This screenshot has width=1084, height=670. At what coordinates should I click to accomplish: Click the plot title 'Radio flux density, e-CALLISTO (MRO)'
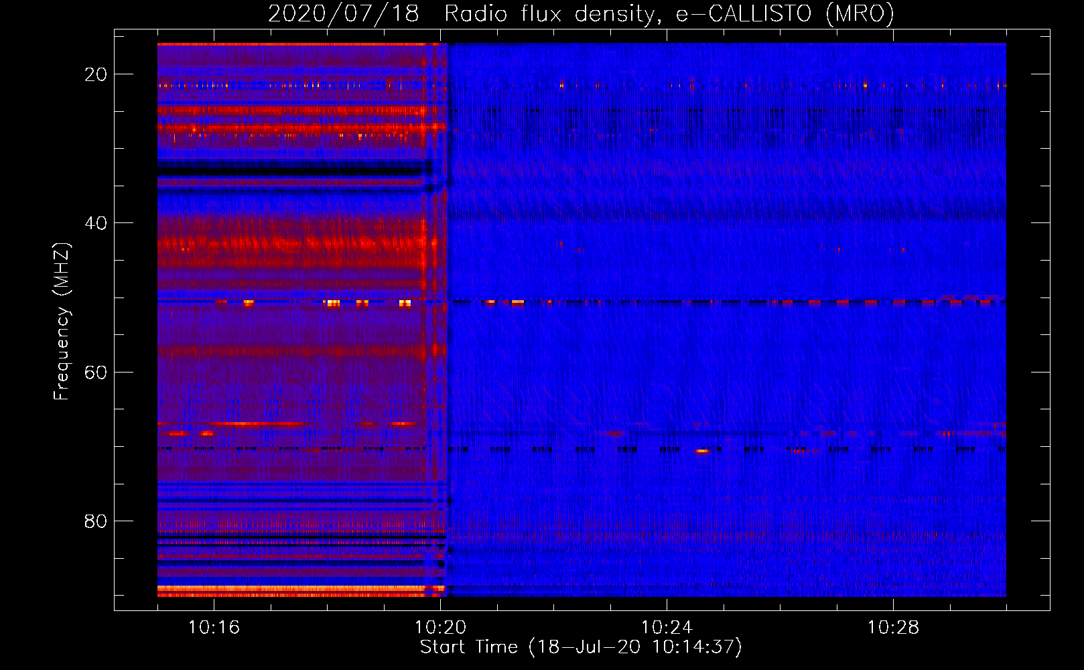click(669, 13)
